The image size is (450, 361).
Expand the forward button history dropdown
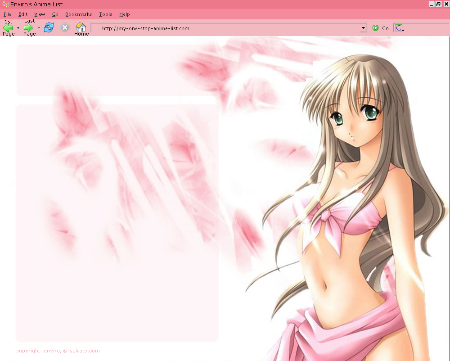coord(39,28)
